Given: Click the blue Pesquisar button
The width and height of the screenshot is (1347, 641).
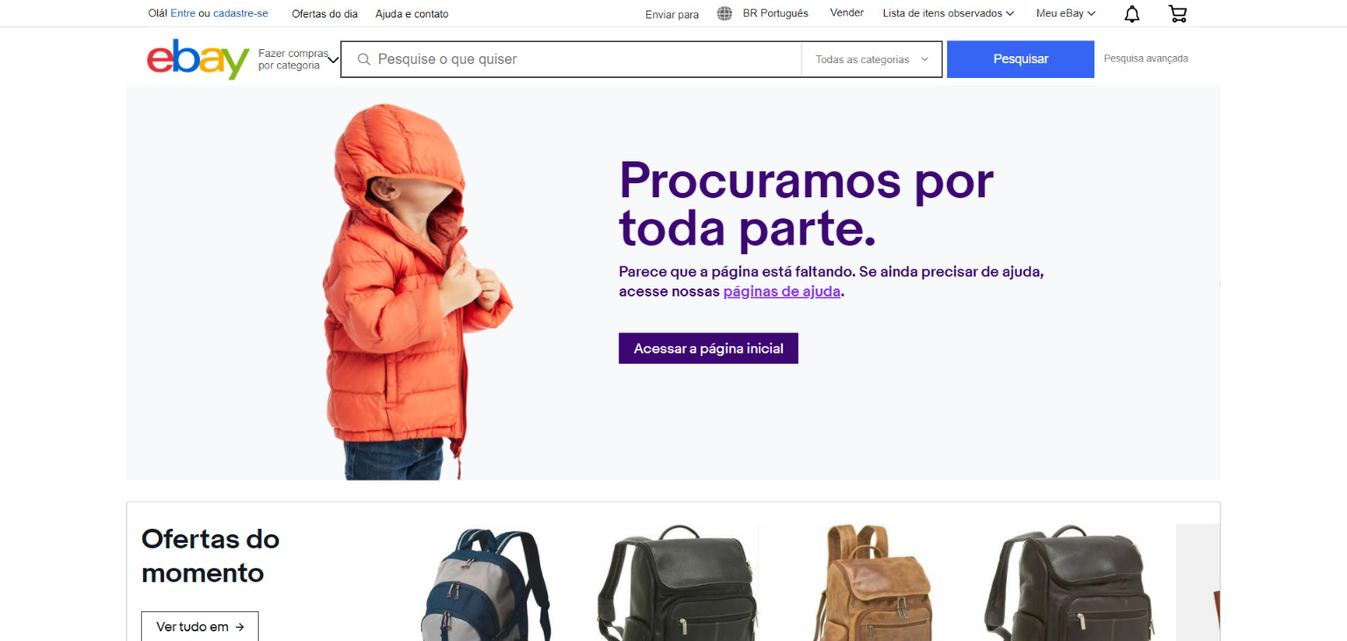Looking at the screenshot, I should (1021, 60).
